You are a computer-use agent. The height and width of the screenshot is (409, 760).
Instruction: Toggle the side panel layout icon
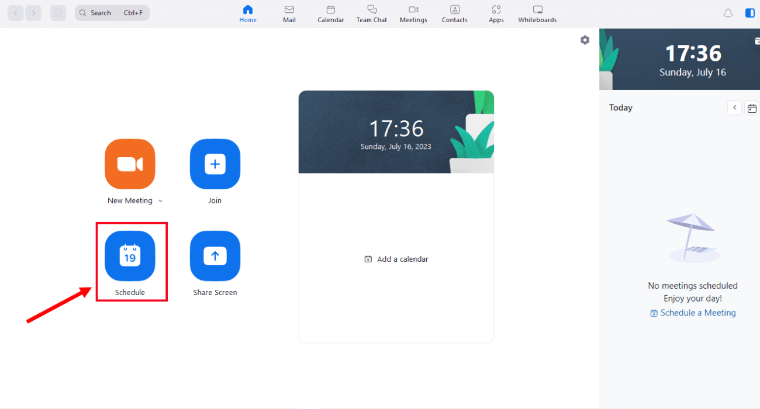pos(750,13)
